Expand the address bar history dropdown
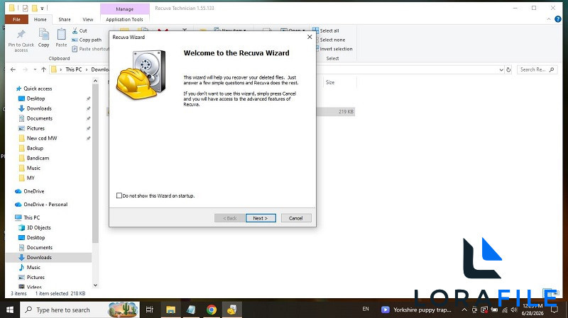 click(501, 69)
